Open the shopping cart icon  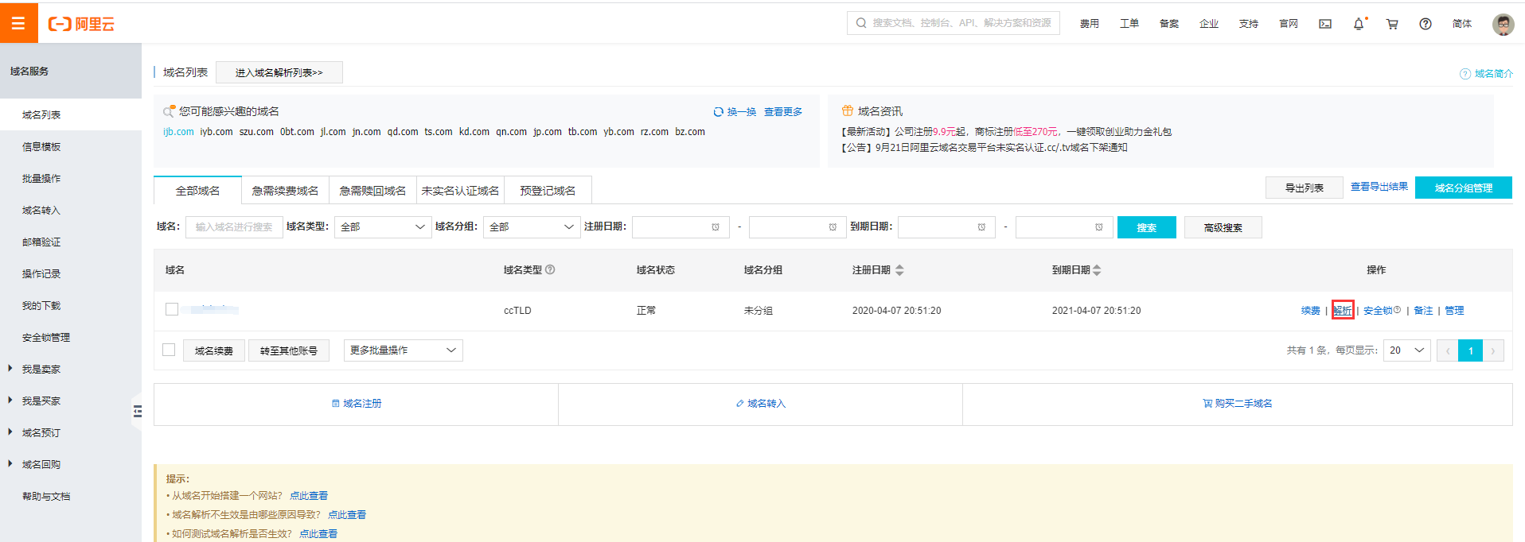1392,24
